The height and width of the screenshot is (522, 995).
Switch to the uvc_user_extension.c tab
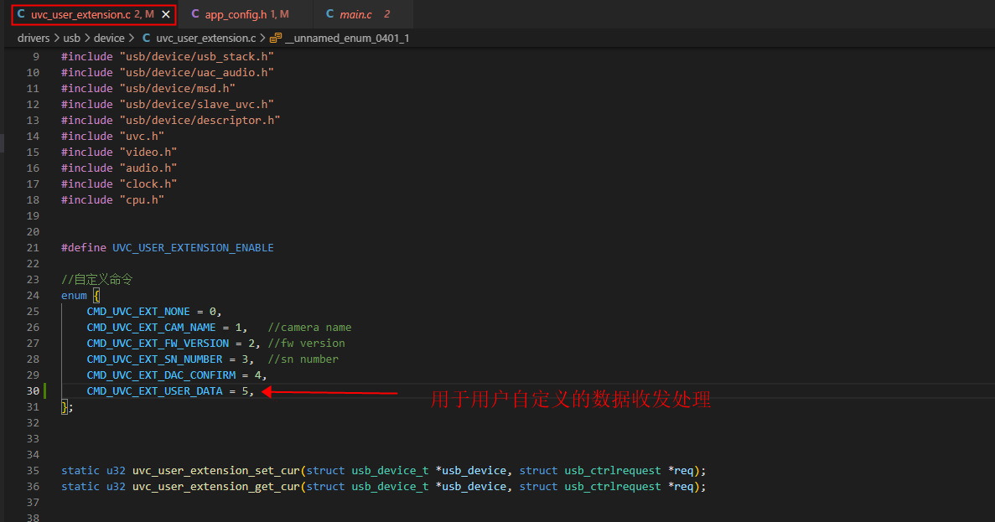point(93,14)
